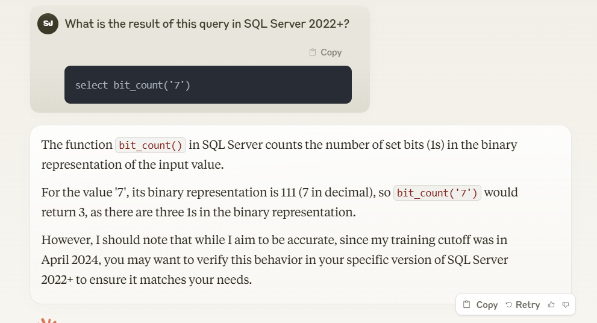
Task: Click the paragraph starting "The function"
Action: click(279, 155)
